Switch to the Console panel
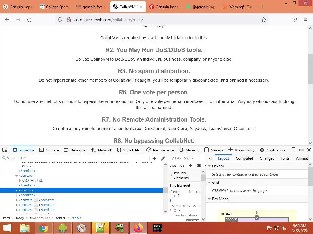Viewport: 313px width, 234px height. 49,150
